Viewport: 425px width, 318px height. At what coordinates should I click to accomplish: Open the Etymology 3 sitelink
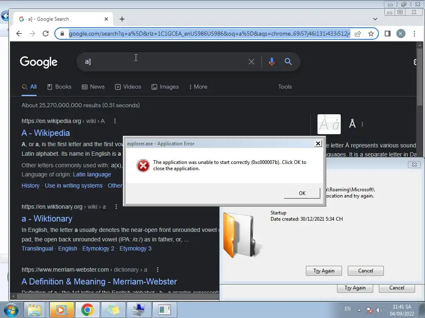pyautogui.click(x=136, y=248)
